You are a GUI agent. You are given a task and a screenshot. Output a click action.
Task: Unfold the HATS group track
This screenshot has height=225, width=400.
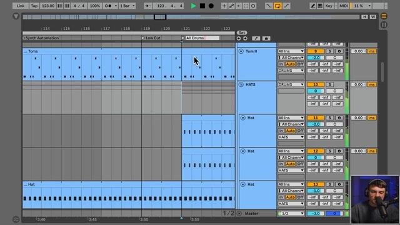pyautogui.click(x=241, y=84)
